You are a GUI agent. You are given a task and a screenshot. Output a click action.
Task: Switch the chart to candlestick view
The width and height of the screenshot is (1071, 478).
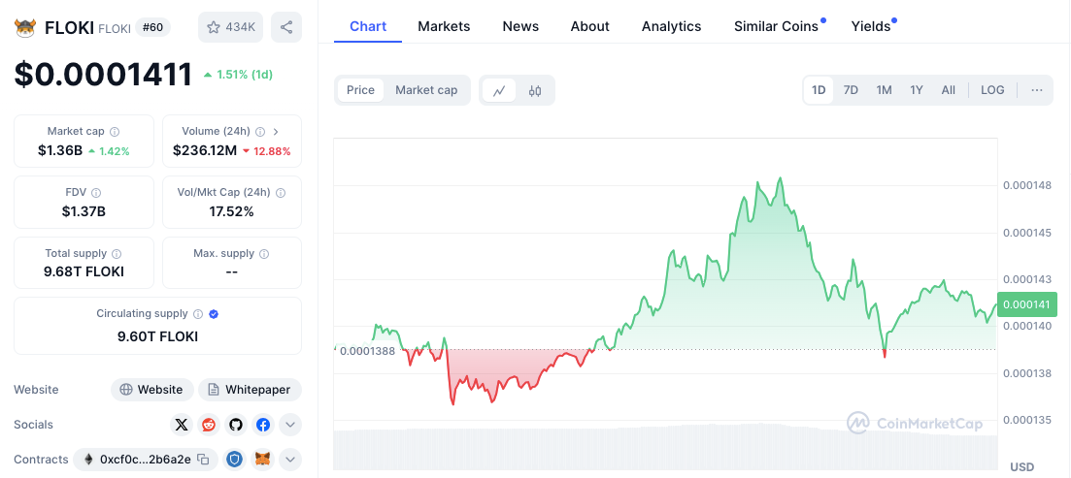pos(535,90)
